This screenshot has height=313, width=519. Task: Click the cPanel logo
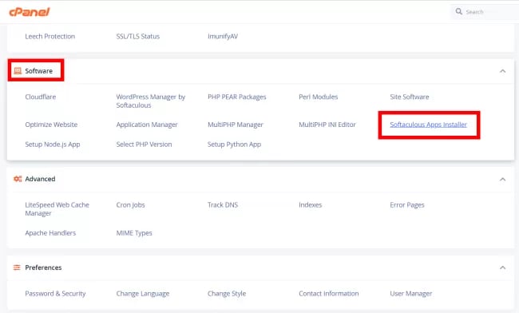pos(29,12)
